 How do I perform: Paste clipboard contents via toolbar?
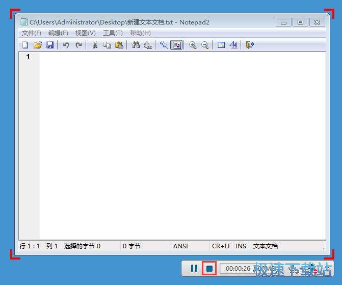[119, 45]
